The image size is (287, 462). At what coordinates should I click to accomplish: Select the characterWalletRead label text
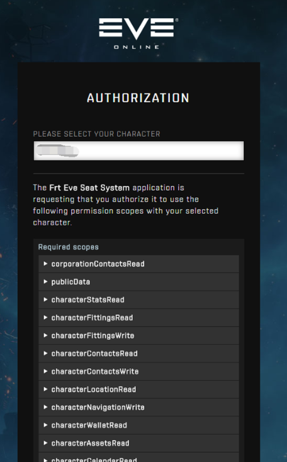point(89,425)
